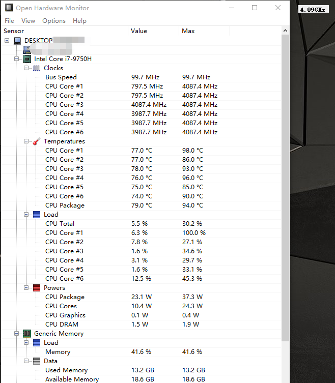Collapse the Powers group

click(x=26, y=288)
